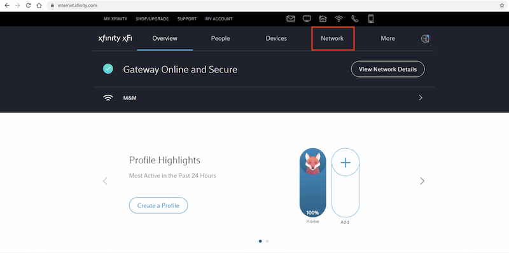Screen dimensions: 509x253
Task: Select the fox avatar Home profile
Action: (312, 161)
